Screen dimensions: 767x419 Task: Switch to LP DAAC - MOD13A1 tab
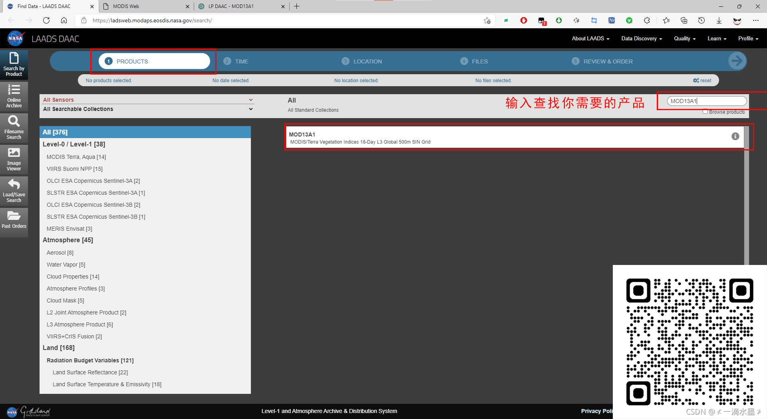(241, 6)
